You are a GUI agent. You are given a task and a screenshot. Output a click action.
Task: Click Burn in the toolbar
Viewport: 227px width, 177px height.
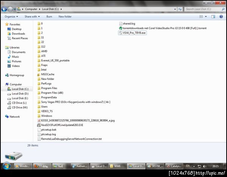pos(49,17)
